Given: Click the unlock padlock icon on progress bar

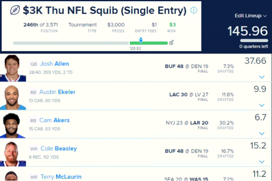Looking at the screenshot, I should [x=171, y=42].
